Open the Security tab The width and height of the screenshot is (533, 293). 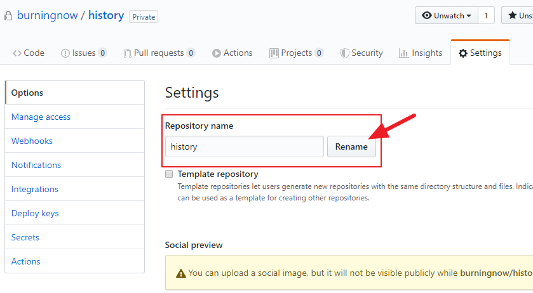(361, 53)
